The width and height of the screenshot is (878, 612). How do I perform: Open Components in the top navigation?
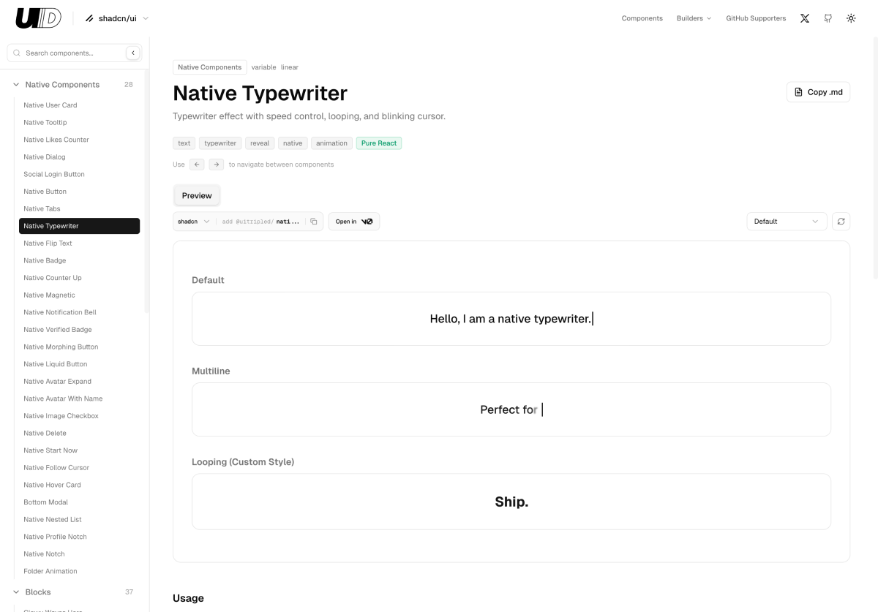click(x=642, y=18)
